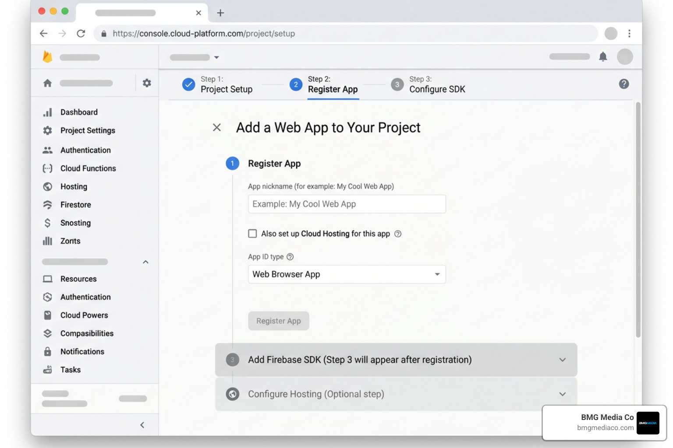Click the Register App button
This screenshot has height=448, width=673.
coord(279,321)
